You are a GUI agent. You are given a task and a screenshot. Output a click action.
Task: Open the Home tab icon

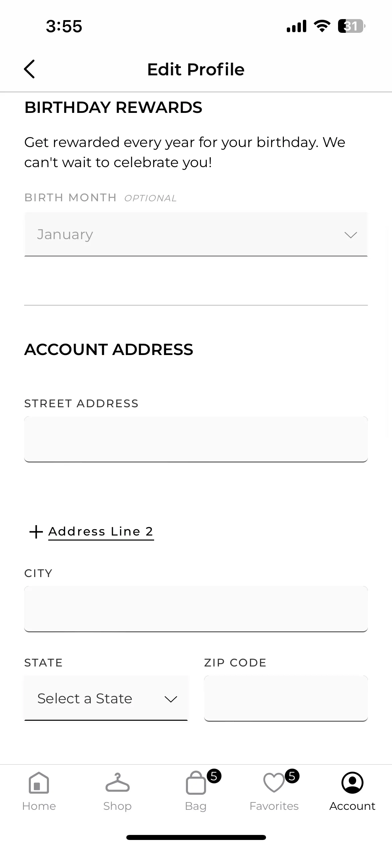click(x=39, y=783)
